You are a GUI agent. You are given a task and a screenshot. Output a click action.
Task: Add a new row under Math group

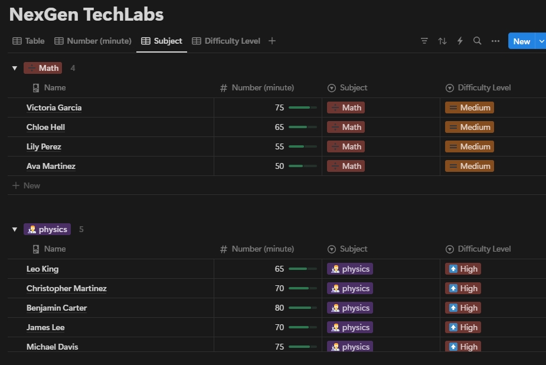tap(27, 185)
